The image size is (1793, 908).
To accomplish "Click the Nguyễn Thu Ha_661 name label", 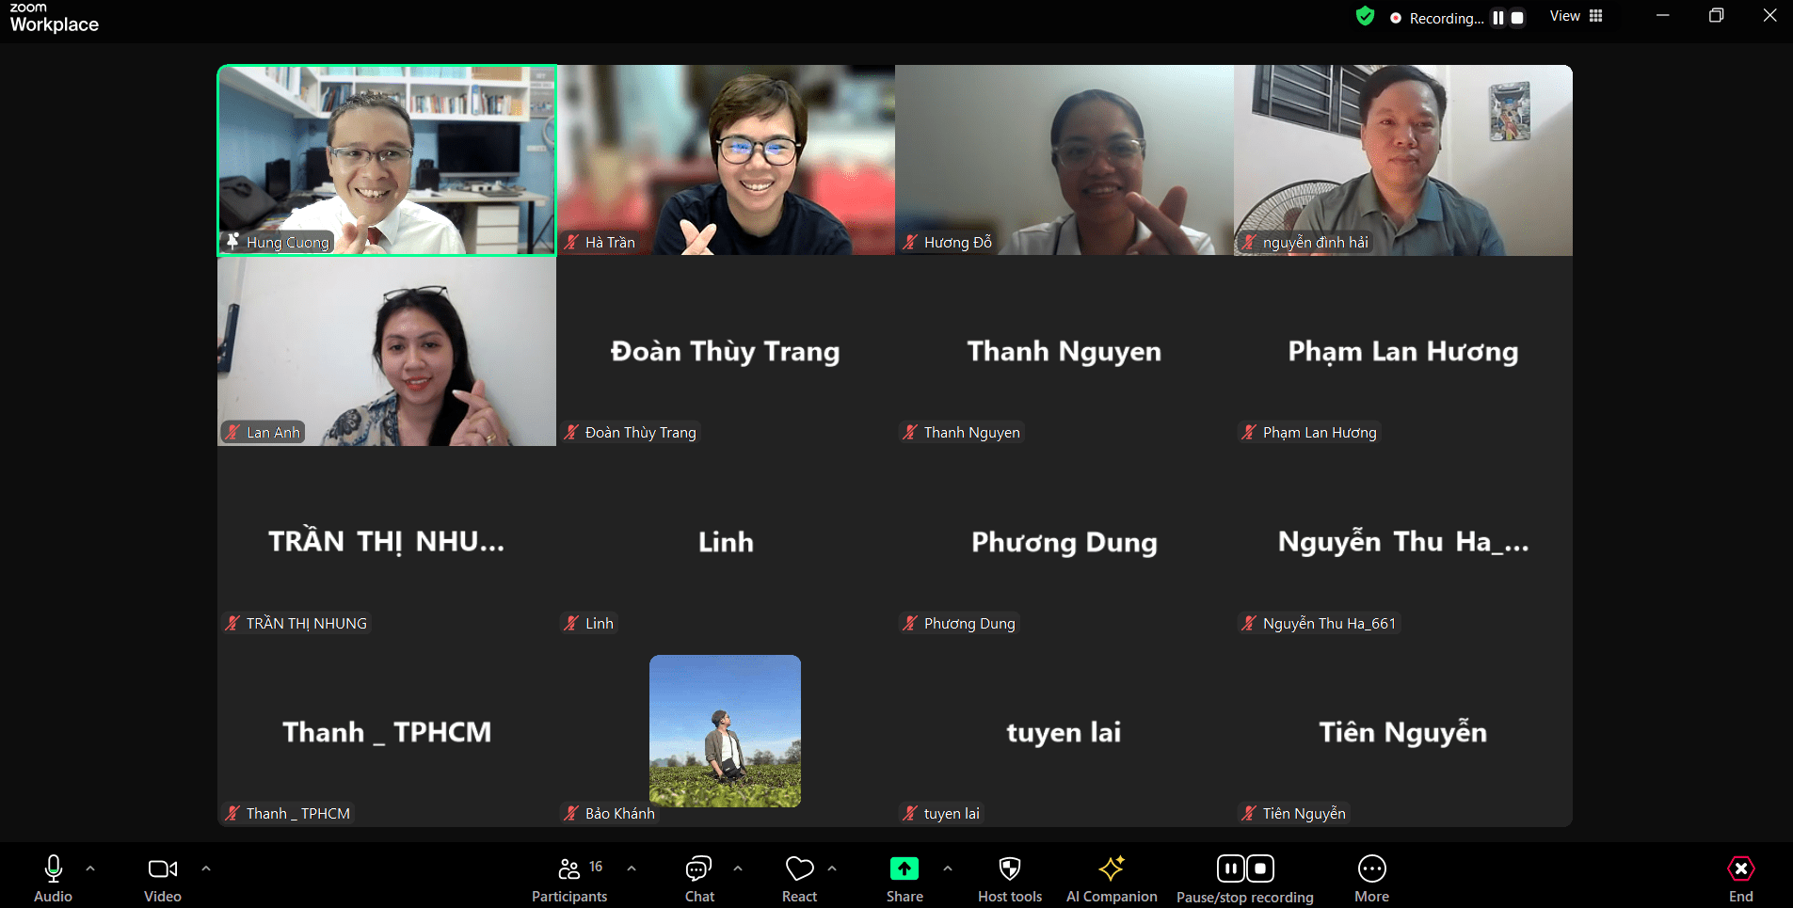I will (x=1329, y=624).
